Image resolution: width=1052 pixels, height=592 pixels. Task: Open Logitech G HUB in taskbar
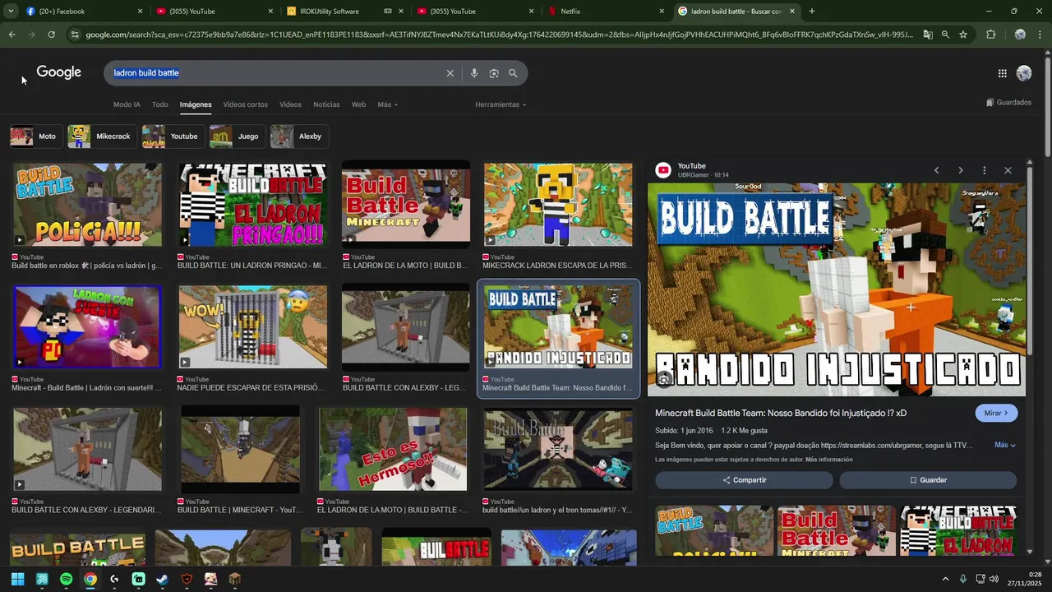pos(114,579)
